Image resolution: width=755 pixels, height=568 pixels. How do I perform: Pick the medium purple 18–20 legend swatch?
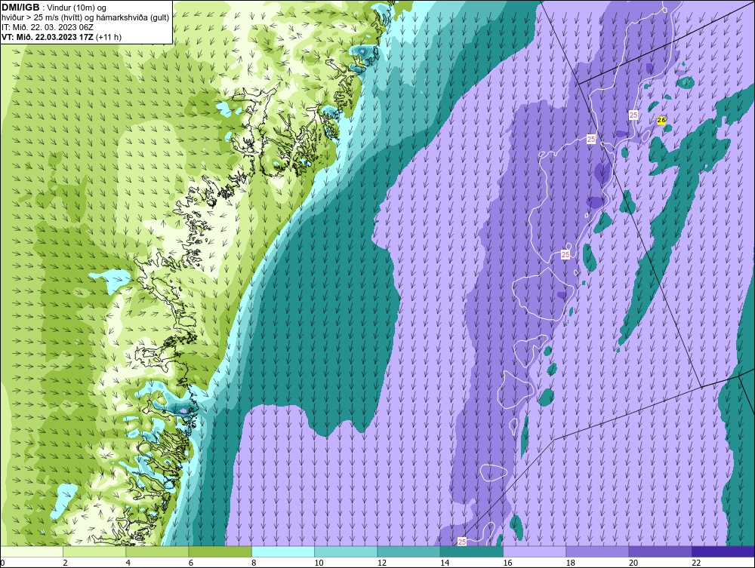(x=597, y=551)
